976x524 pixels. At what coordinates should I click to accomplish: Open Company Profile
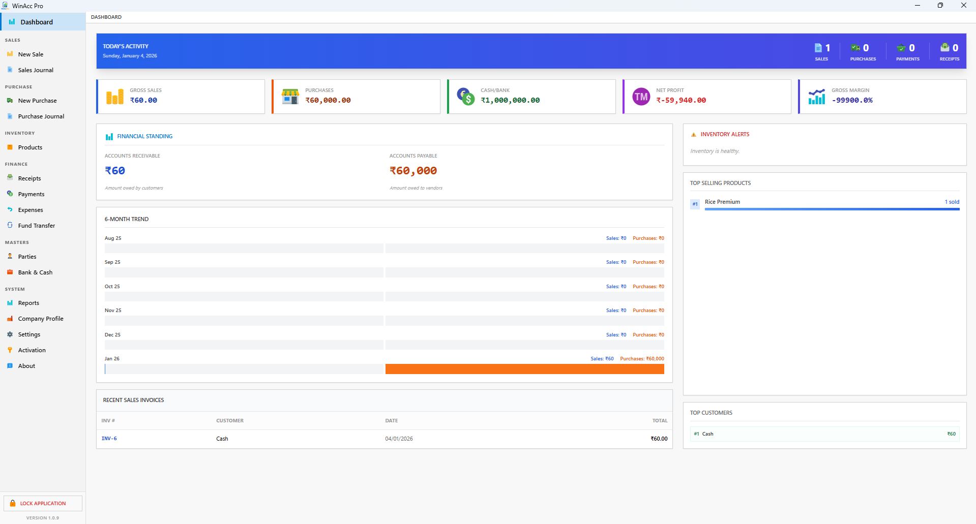41,318
